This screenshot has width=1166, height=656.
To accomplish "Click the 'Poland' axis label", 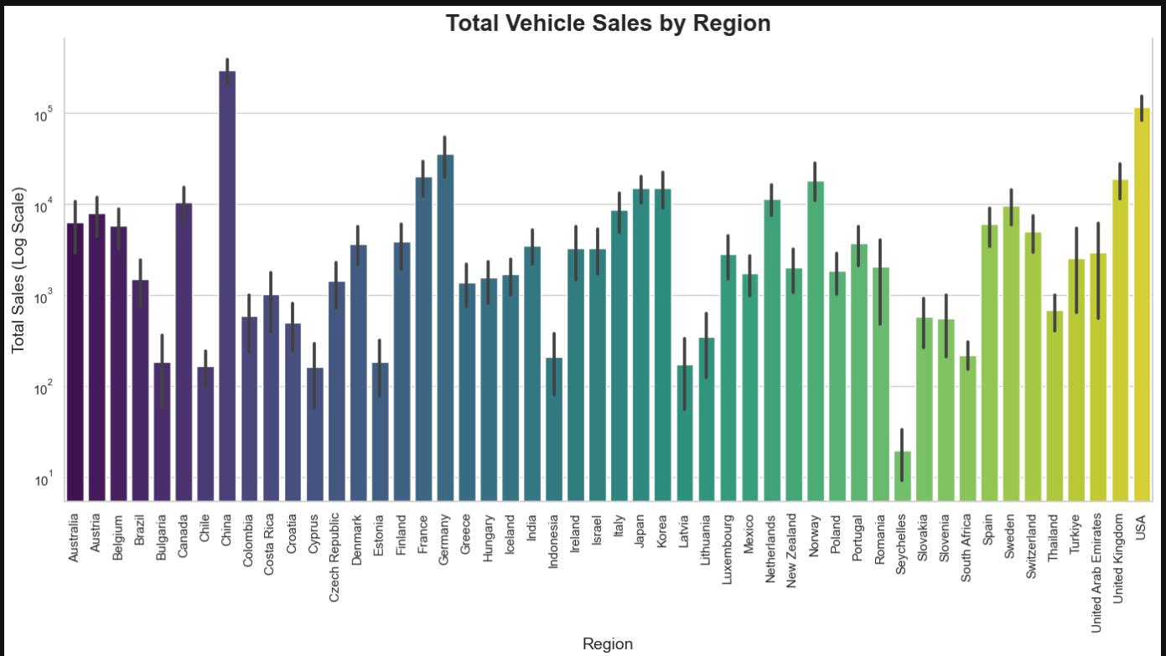I will [837, 533].
